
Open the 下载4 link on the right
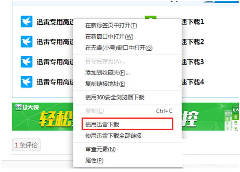[193, 82]
